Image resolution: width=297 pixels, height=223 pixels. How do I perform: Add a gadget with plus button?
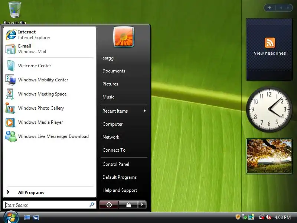269,8
